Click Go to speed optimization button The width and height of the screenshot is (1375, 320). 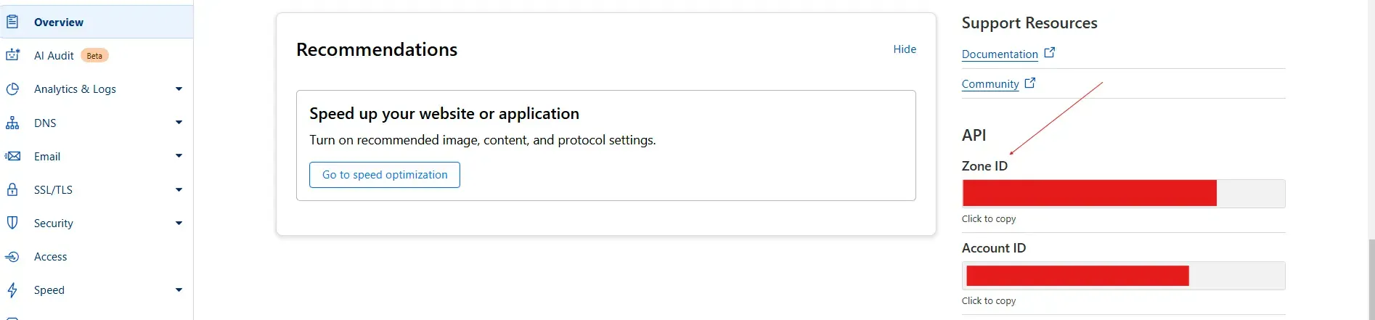[x=385, y=175]
